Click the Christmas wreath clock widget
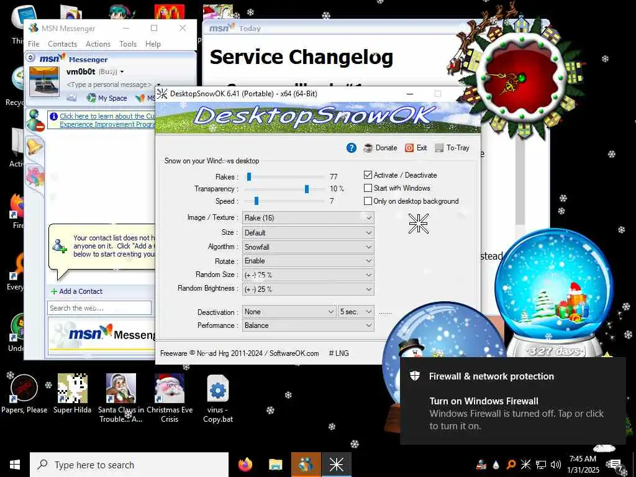This screenshot has width=636, height=477. pyautogui.click(x=522, y=77)
